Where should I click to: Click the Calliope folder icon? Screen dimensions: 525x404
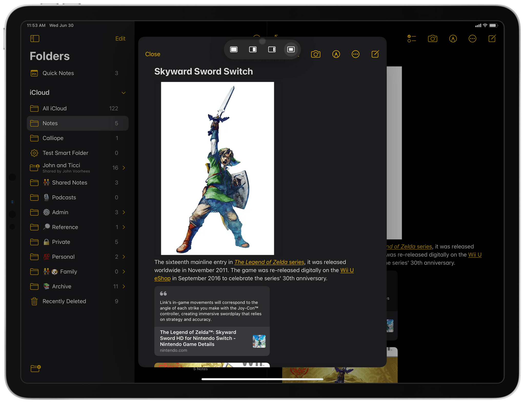34,138
